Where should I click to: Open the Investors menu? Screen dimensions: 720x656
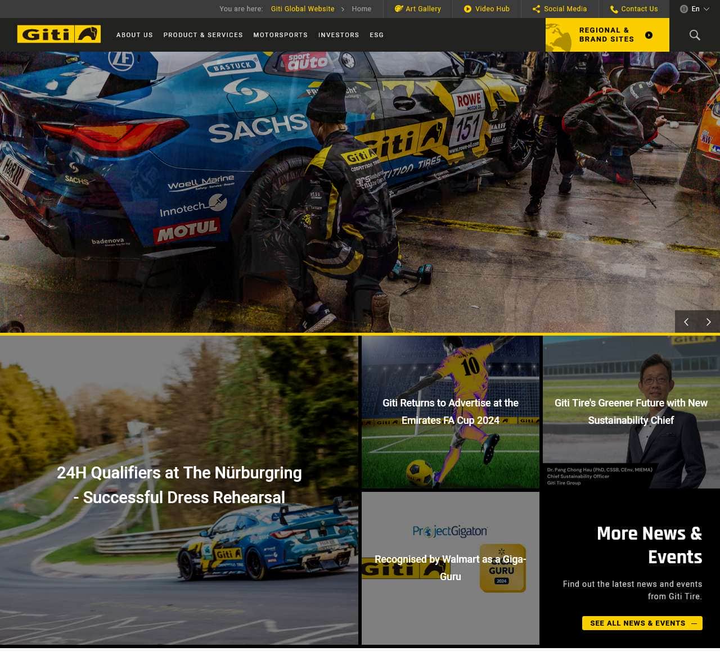(339, 35)
